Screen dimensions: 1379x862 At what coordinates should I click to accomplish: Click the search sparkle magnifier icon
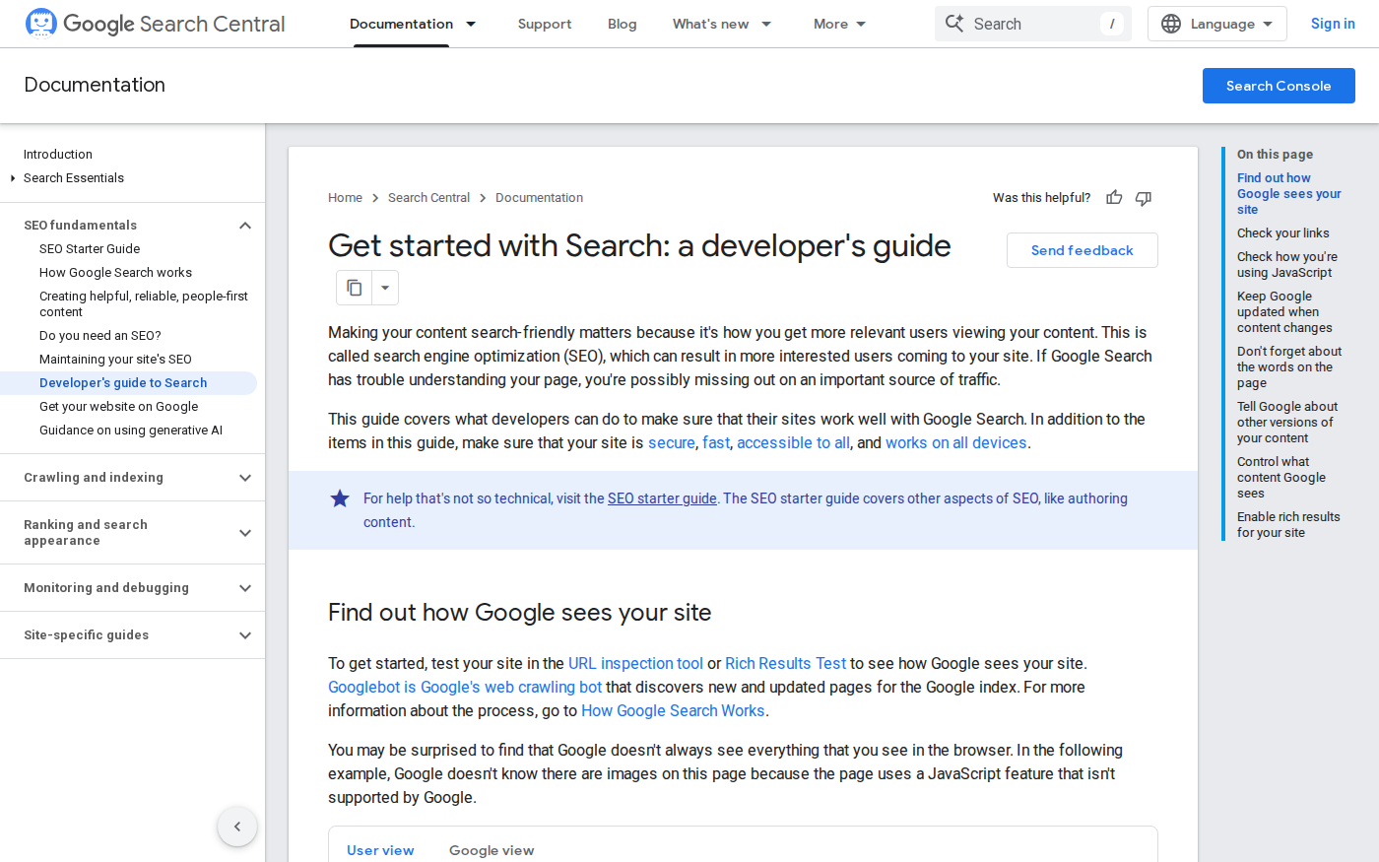[954, 24]
